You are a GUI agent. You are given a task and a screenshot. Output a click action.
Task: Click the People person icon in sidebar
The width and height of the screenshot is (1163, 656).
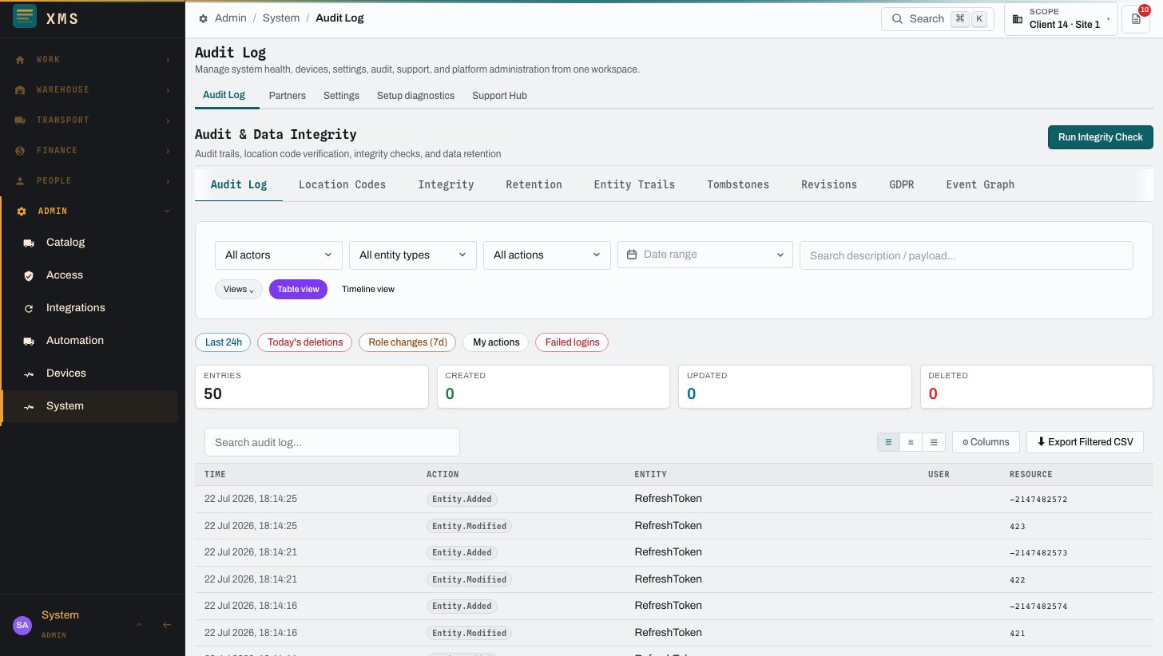tap(19, 181)
